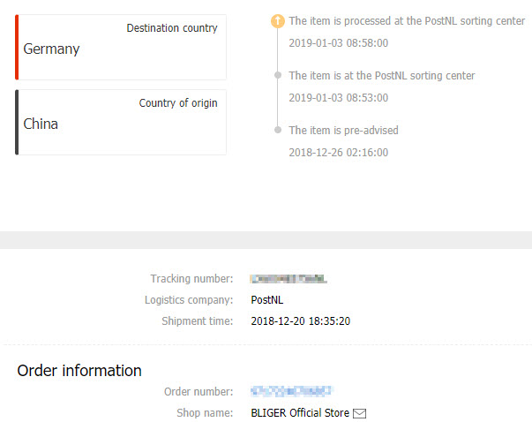Screen dimensions: 532x422
Task: Click the timestamp 2019-01-03 08:58:00
Action: 338,42
